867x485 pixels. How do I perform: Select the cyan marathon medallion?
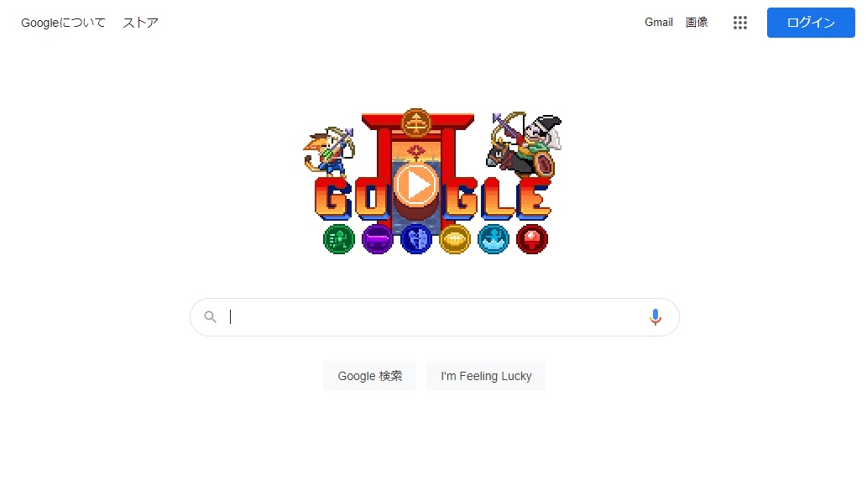click(494, 239)
